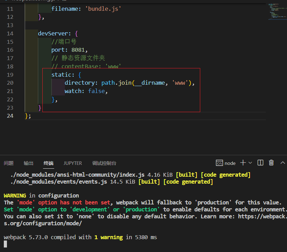
Task: Click line number 19 in gutter
Action: [10, 75]
